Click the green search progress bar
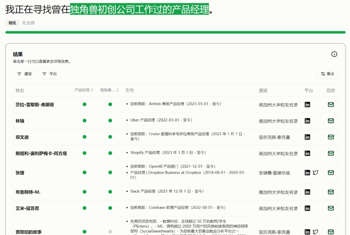 coord(175,32)
